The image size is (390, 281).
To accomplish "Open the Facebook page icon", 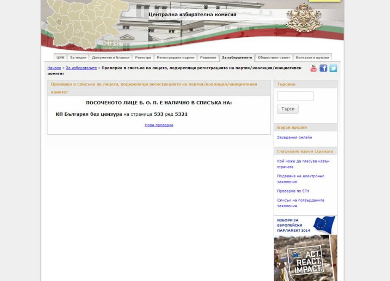I will click(x=323, y=68).
